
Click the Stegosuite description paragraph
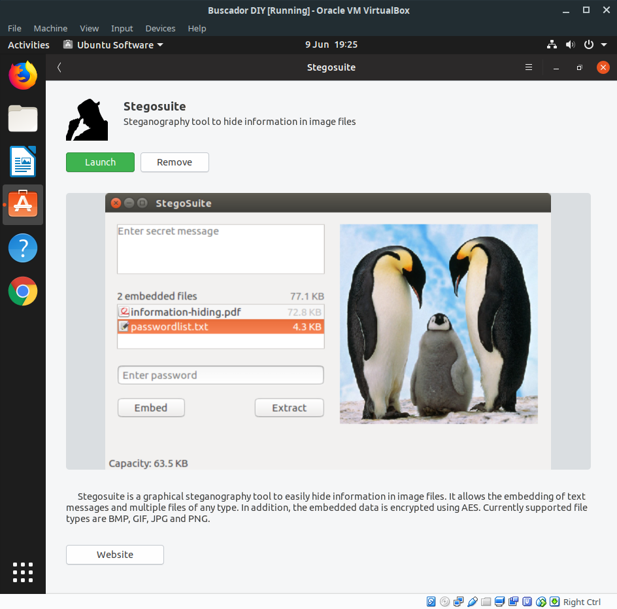pos(327,508)
